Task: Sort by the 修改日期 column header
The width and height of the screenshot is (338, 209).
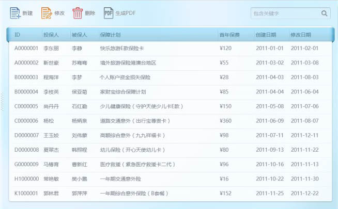Action: coord(301,35)
